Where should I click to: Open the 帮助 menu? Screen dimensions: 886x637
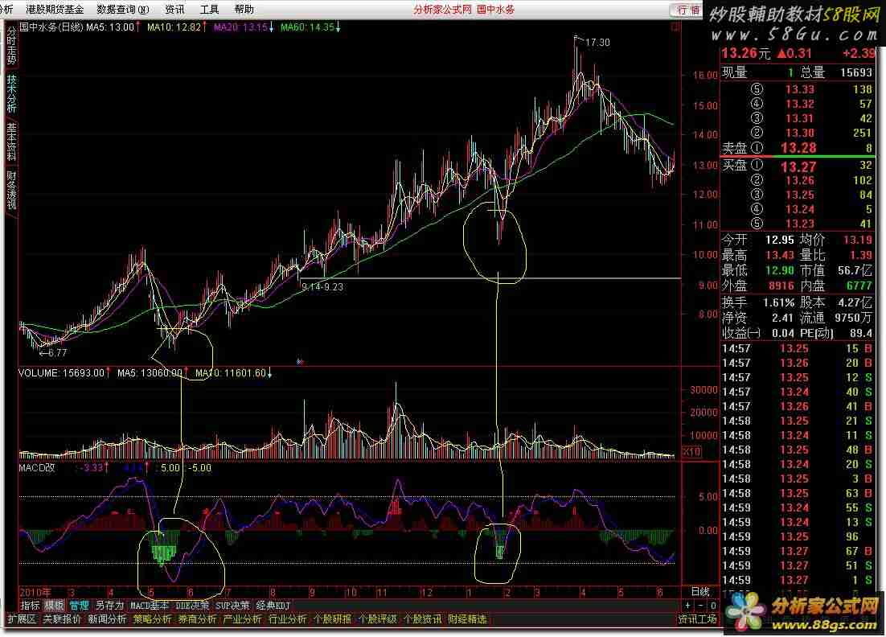point(244,9)
